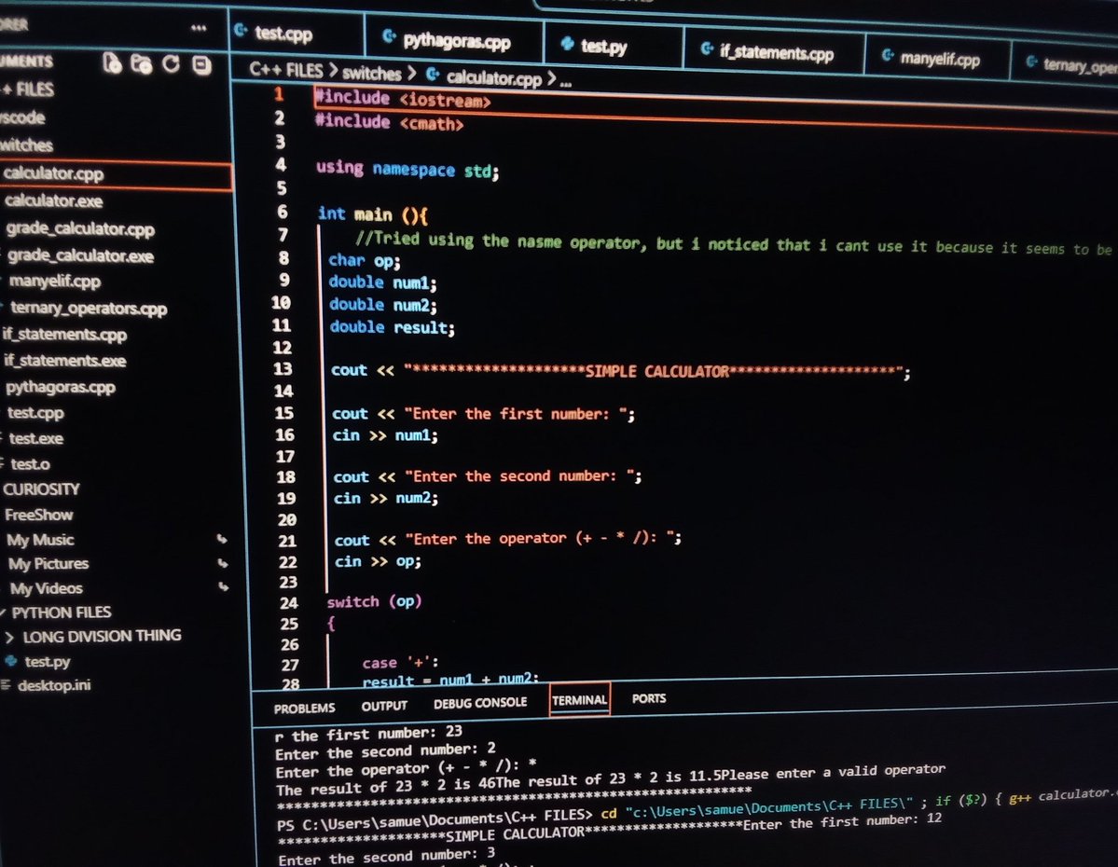Select the TERMINAL panel tab
The image size is (1118, 867).
tap(579, 699)
